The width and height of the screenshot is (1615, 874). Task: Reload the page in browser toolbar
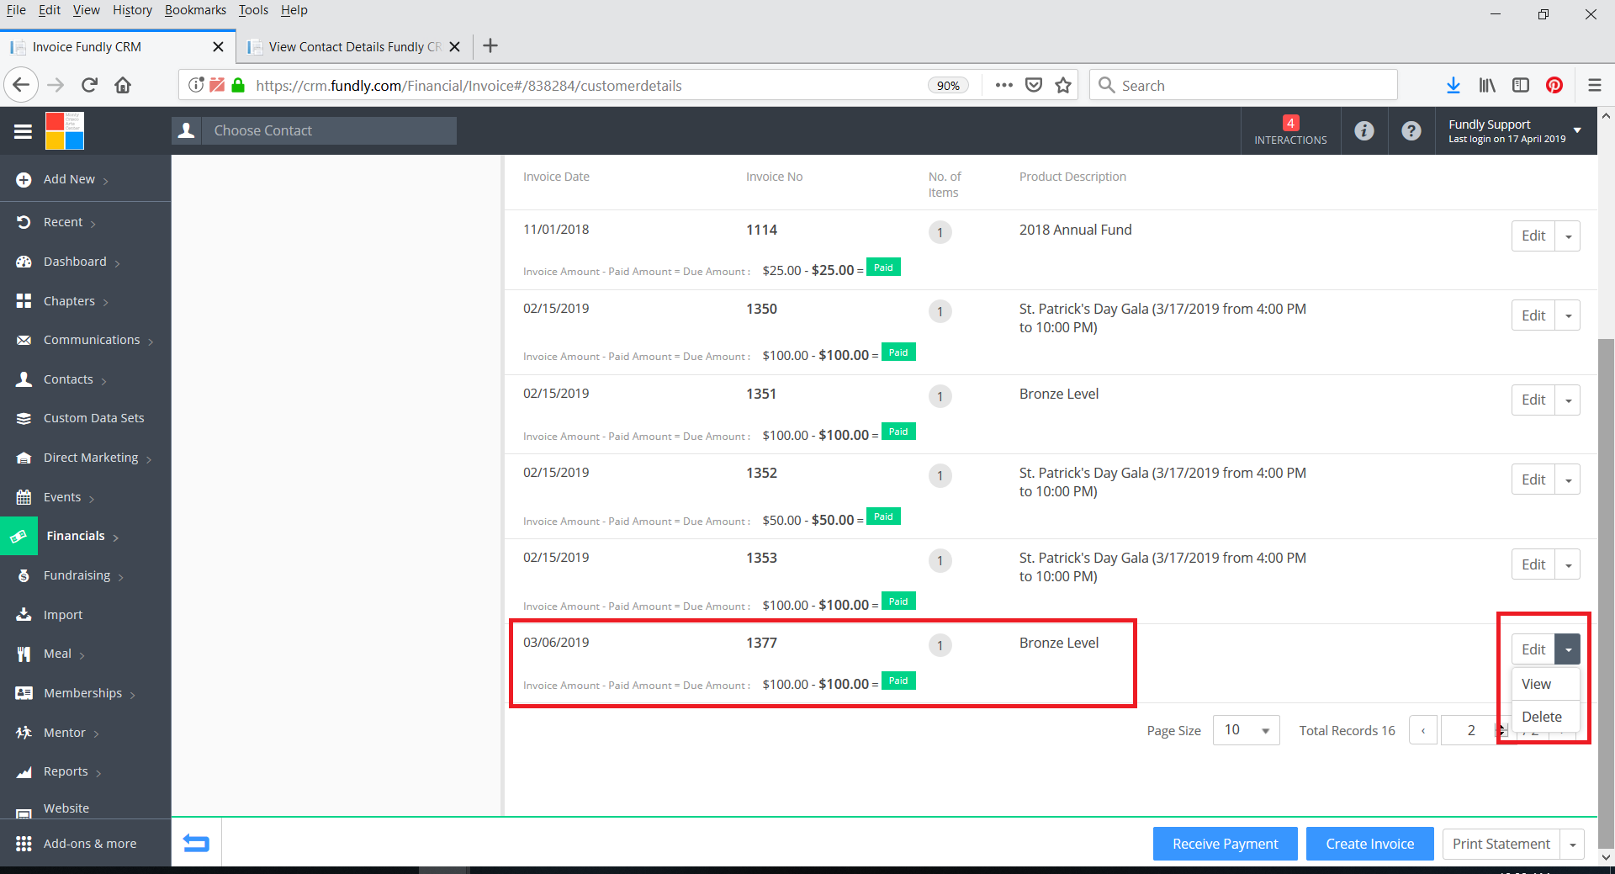tap(89, 85)
